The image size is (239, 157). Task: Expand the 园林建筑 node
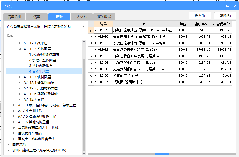tap(8, 144)
